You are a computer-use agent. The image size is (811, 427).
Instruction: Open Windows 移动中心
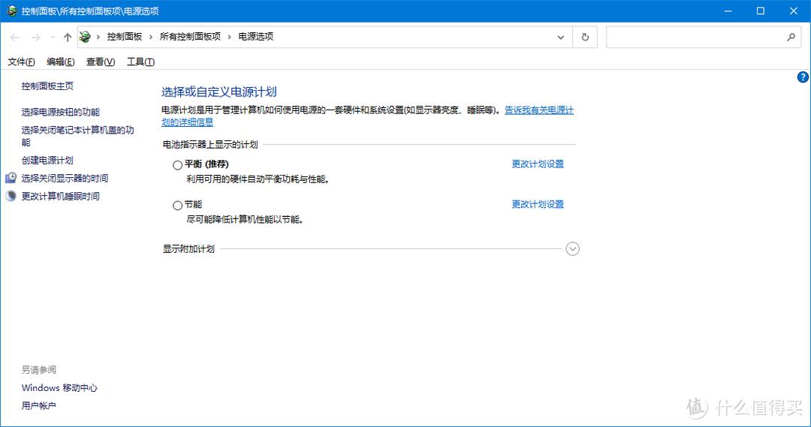click(x=59, y=388)
